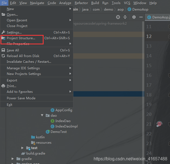This screenshot has width=170, height=164.
Task: Toggle the fold marker on line 18
Action: [x=169, y=95]
